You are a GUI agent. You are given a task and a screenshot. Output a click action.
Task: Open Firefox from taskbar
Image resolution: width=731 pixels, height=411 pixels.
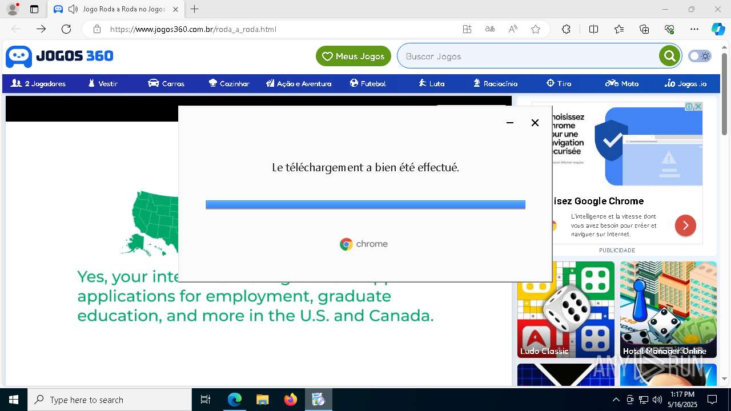(x=290, y=400)
